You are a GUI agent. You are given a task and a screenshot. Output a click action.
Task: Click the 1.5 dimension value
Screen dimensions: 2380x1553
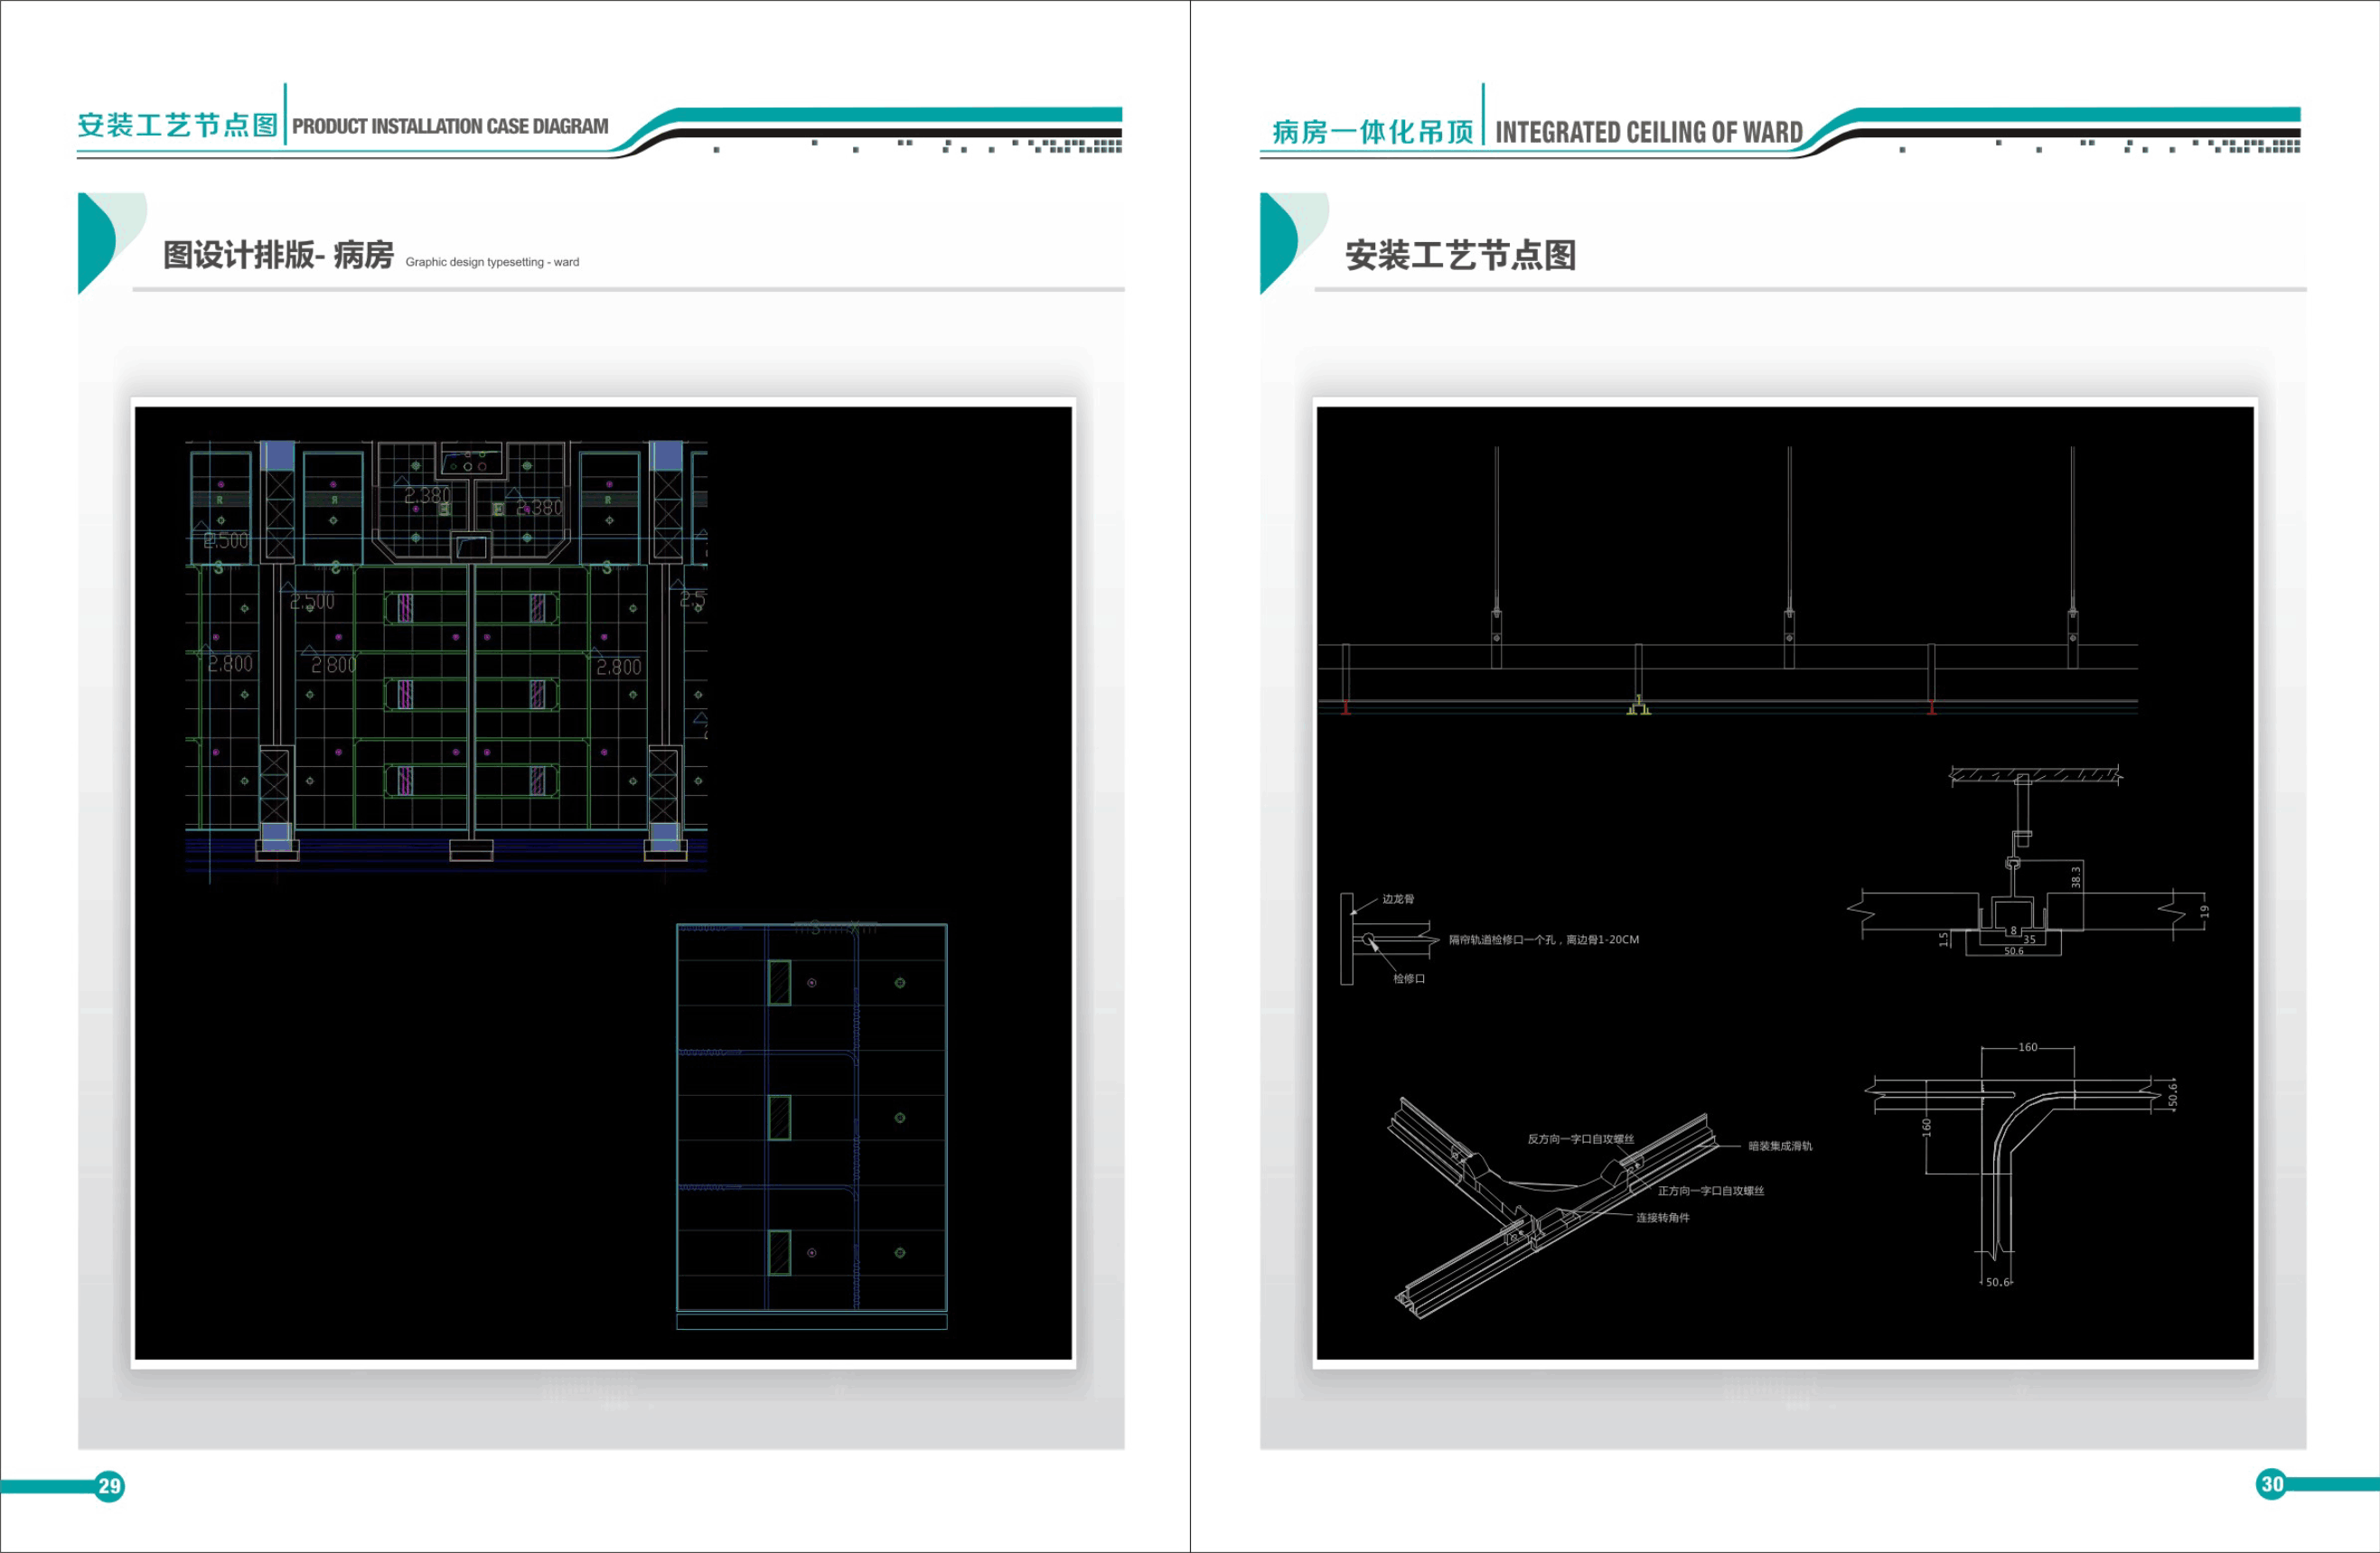point(1944,939)
